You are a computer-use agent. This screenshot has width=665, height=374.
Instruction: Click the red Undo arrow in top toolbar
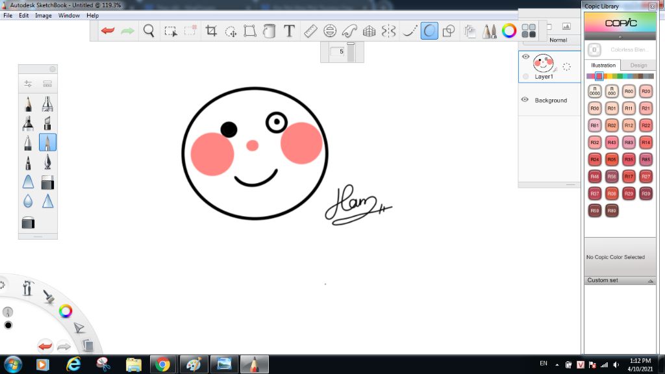108,31
